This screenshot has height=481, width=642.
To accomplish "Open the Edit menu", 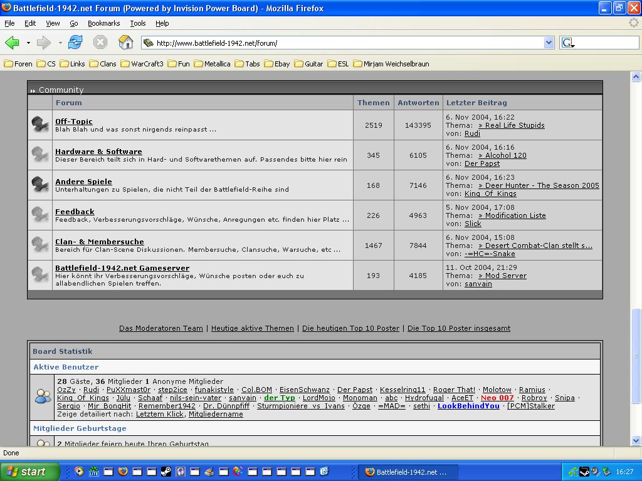I will point(30,23).
